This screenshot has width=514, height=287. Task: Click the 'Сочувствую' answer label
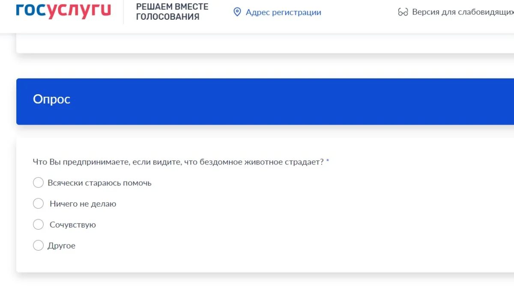tap(72, 224)
